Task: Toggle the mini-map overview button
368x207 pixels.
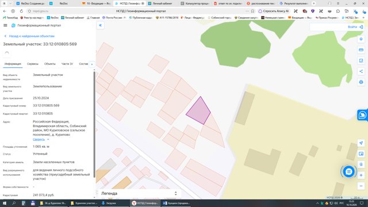Action: point(361,154)
